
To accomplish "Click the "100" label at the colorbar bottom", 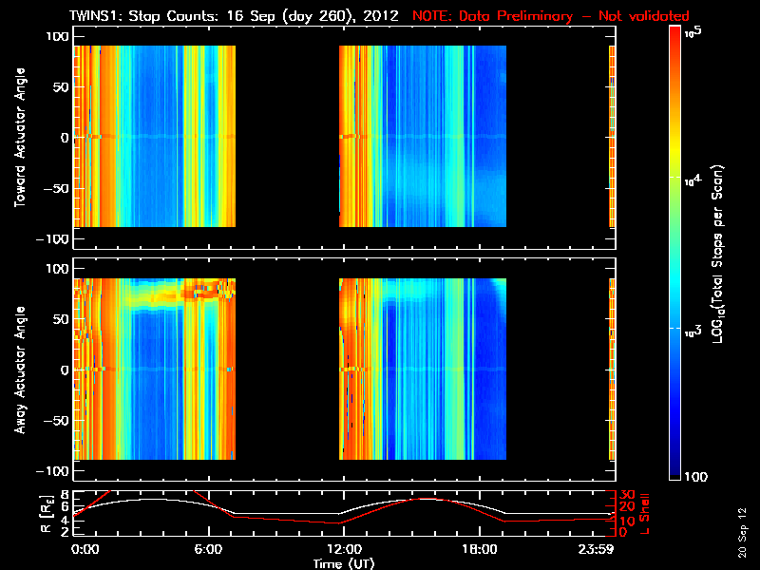I will click(x=696, y=477).
